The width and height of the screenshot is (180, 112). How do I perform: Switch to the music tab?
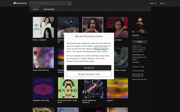pos(36,9)
